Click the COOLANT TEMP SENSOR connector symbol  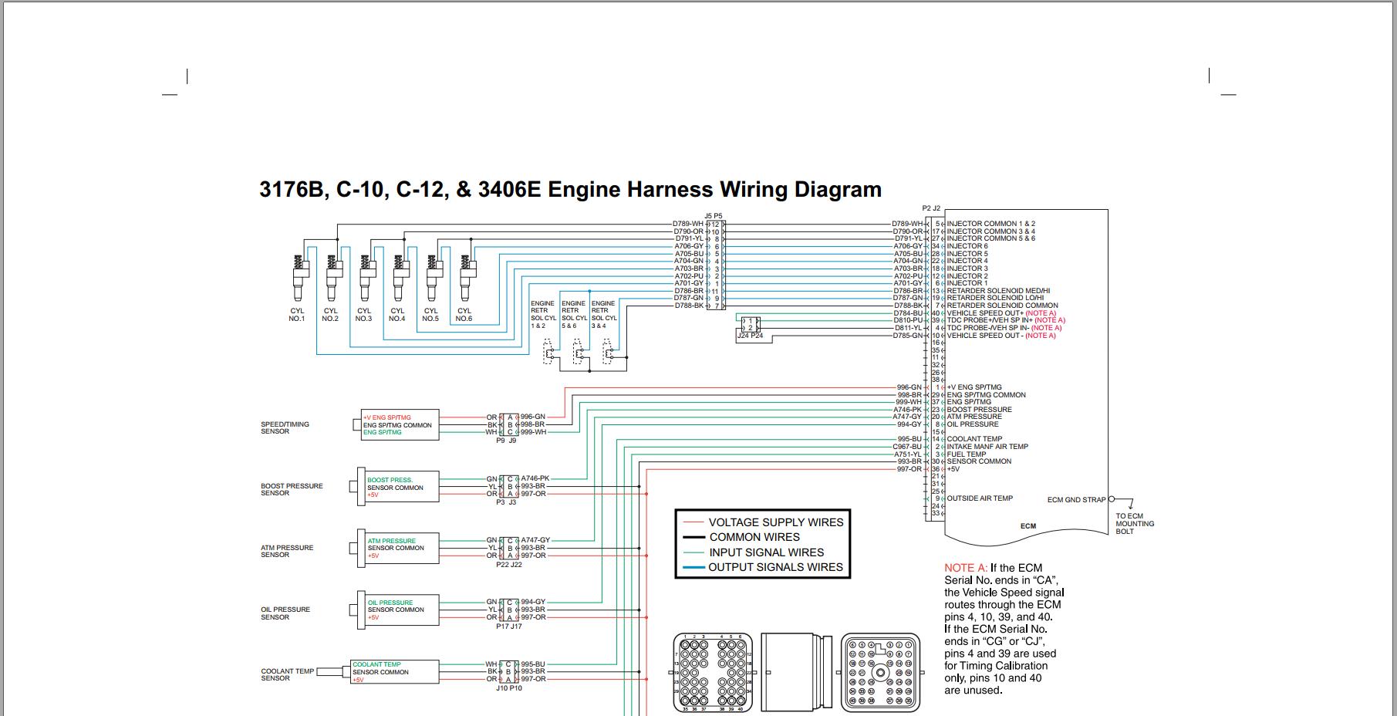[393, 671]
